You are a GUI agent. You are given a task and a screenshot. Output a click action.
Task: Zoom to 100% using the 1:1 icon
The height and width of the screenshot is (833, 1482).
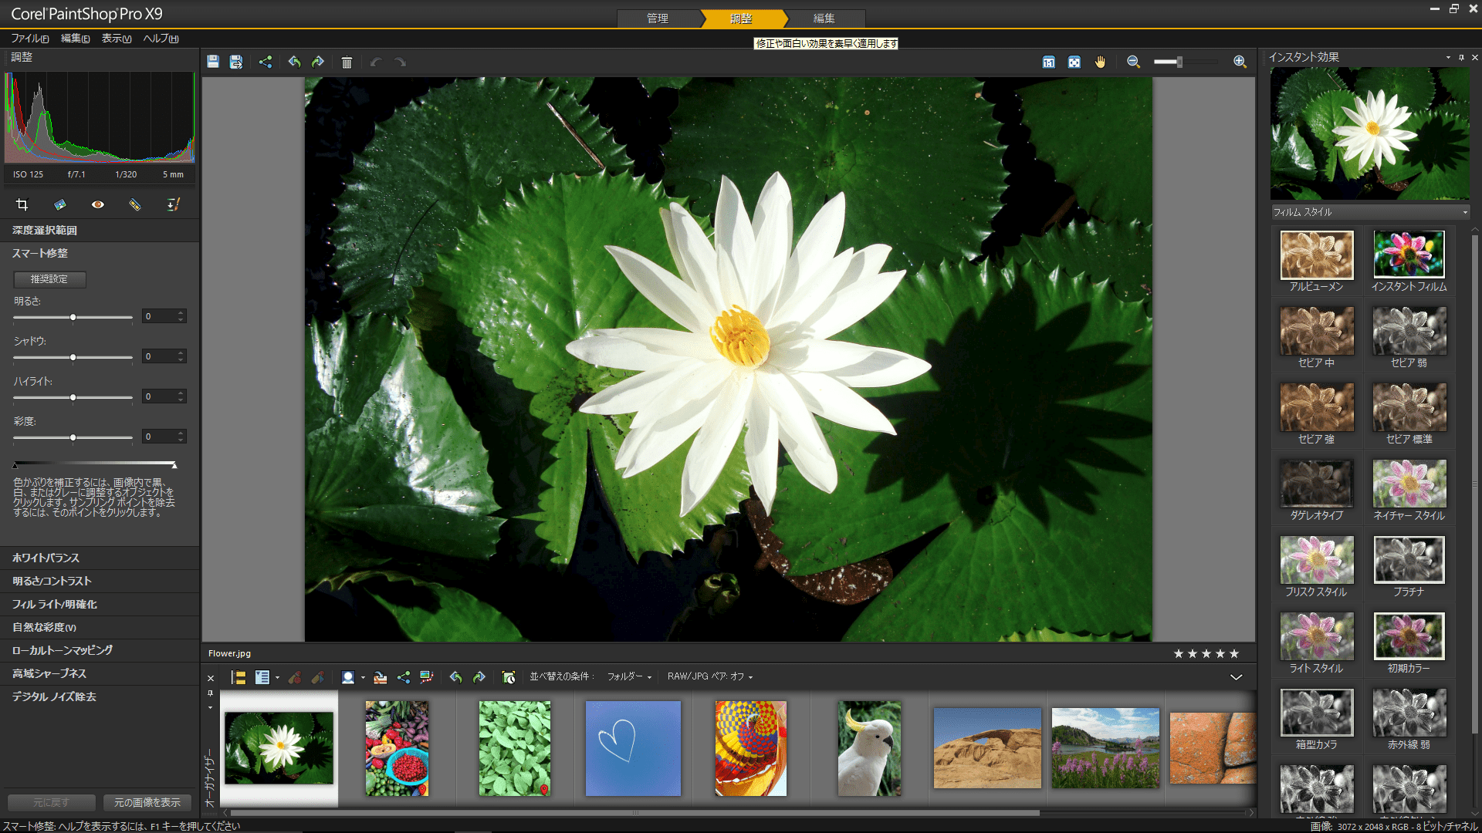(1048, 62)
